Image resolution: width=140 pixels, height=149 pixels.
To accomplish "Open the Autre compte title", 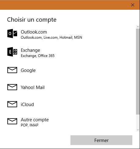I will [35, 120].
